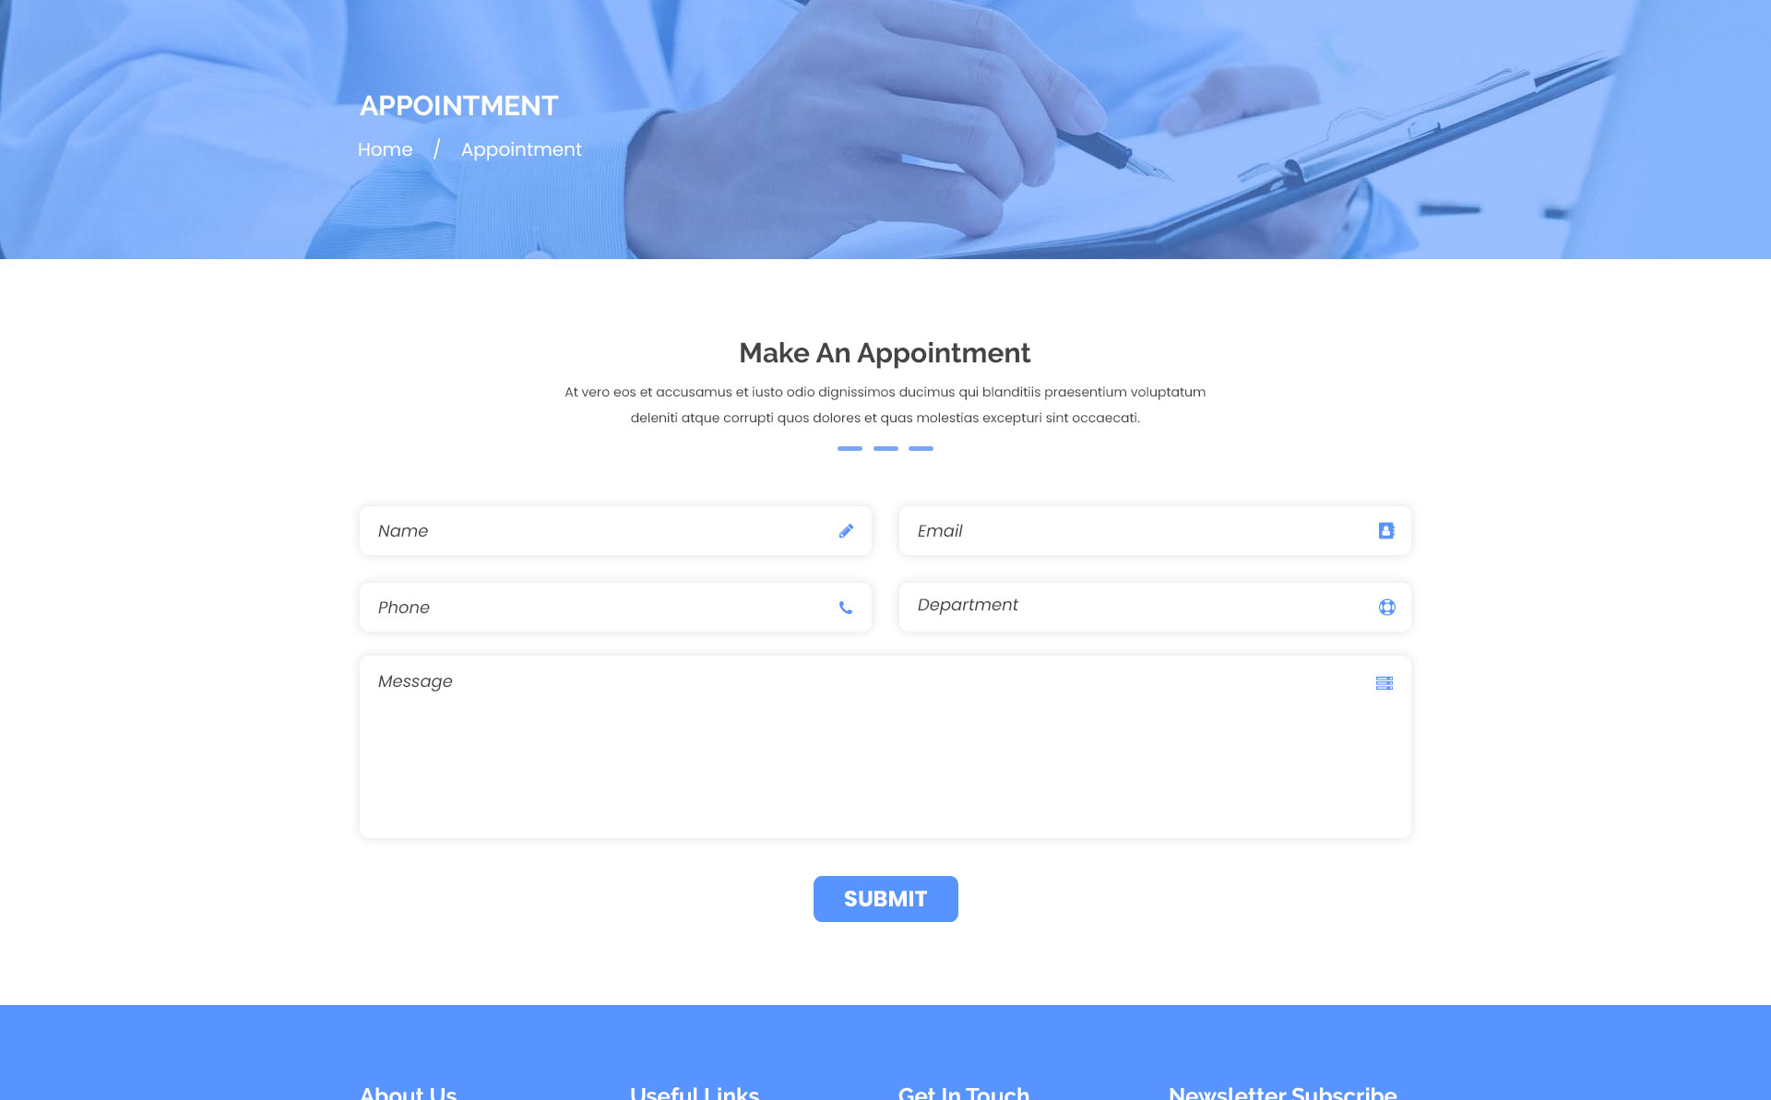
Task: Click the list/message icon in Message field
Action: 1385,683
